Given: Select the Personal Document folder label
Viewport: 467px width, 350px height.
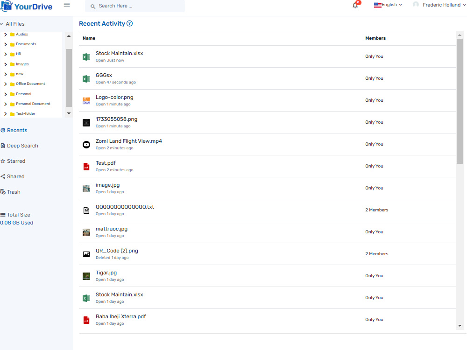Looking at the screenshot, I should pos(33,104).
